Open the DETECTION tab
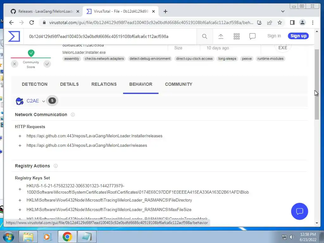This screenshot has width=324, height=243. (34, 84)
